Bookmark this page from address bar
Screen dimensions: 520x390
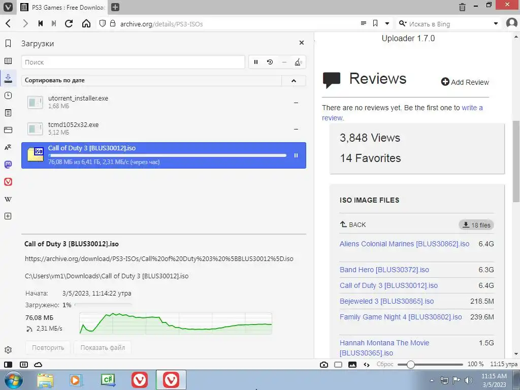point(375,23)
